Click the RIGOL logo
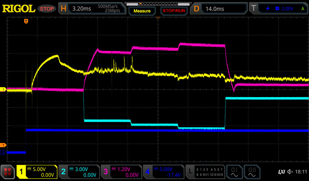Screen dimensions: 309x181 coord(19,8)
